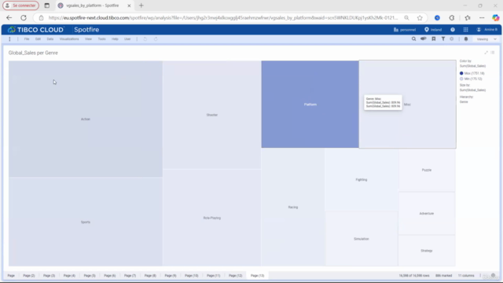
Task: Select the Strategy treemap rectangle
Action: pos(427,250)
